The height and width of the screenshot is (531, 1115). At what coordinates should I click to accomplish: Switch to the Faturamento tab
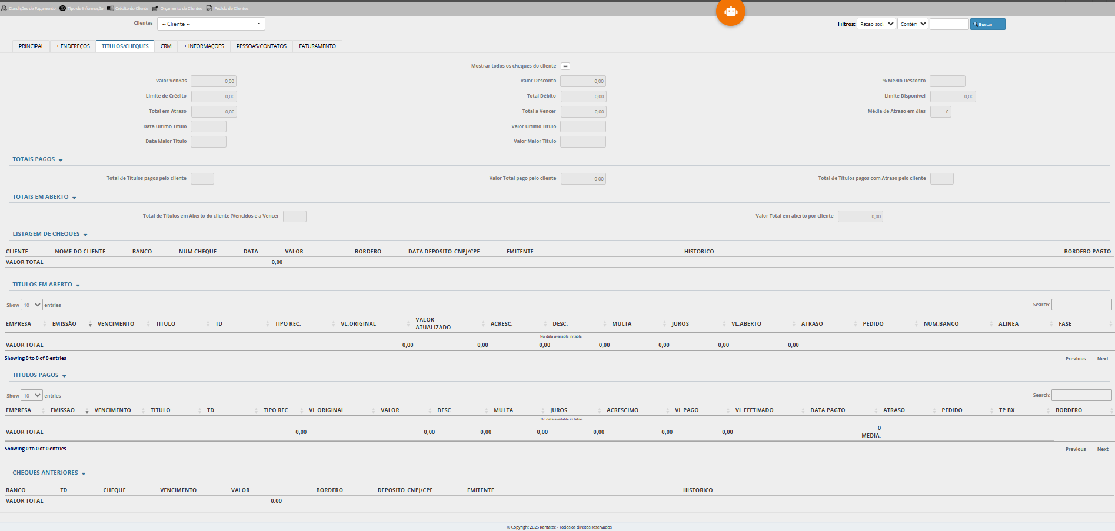coord(317,46)
